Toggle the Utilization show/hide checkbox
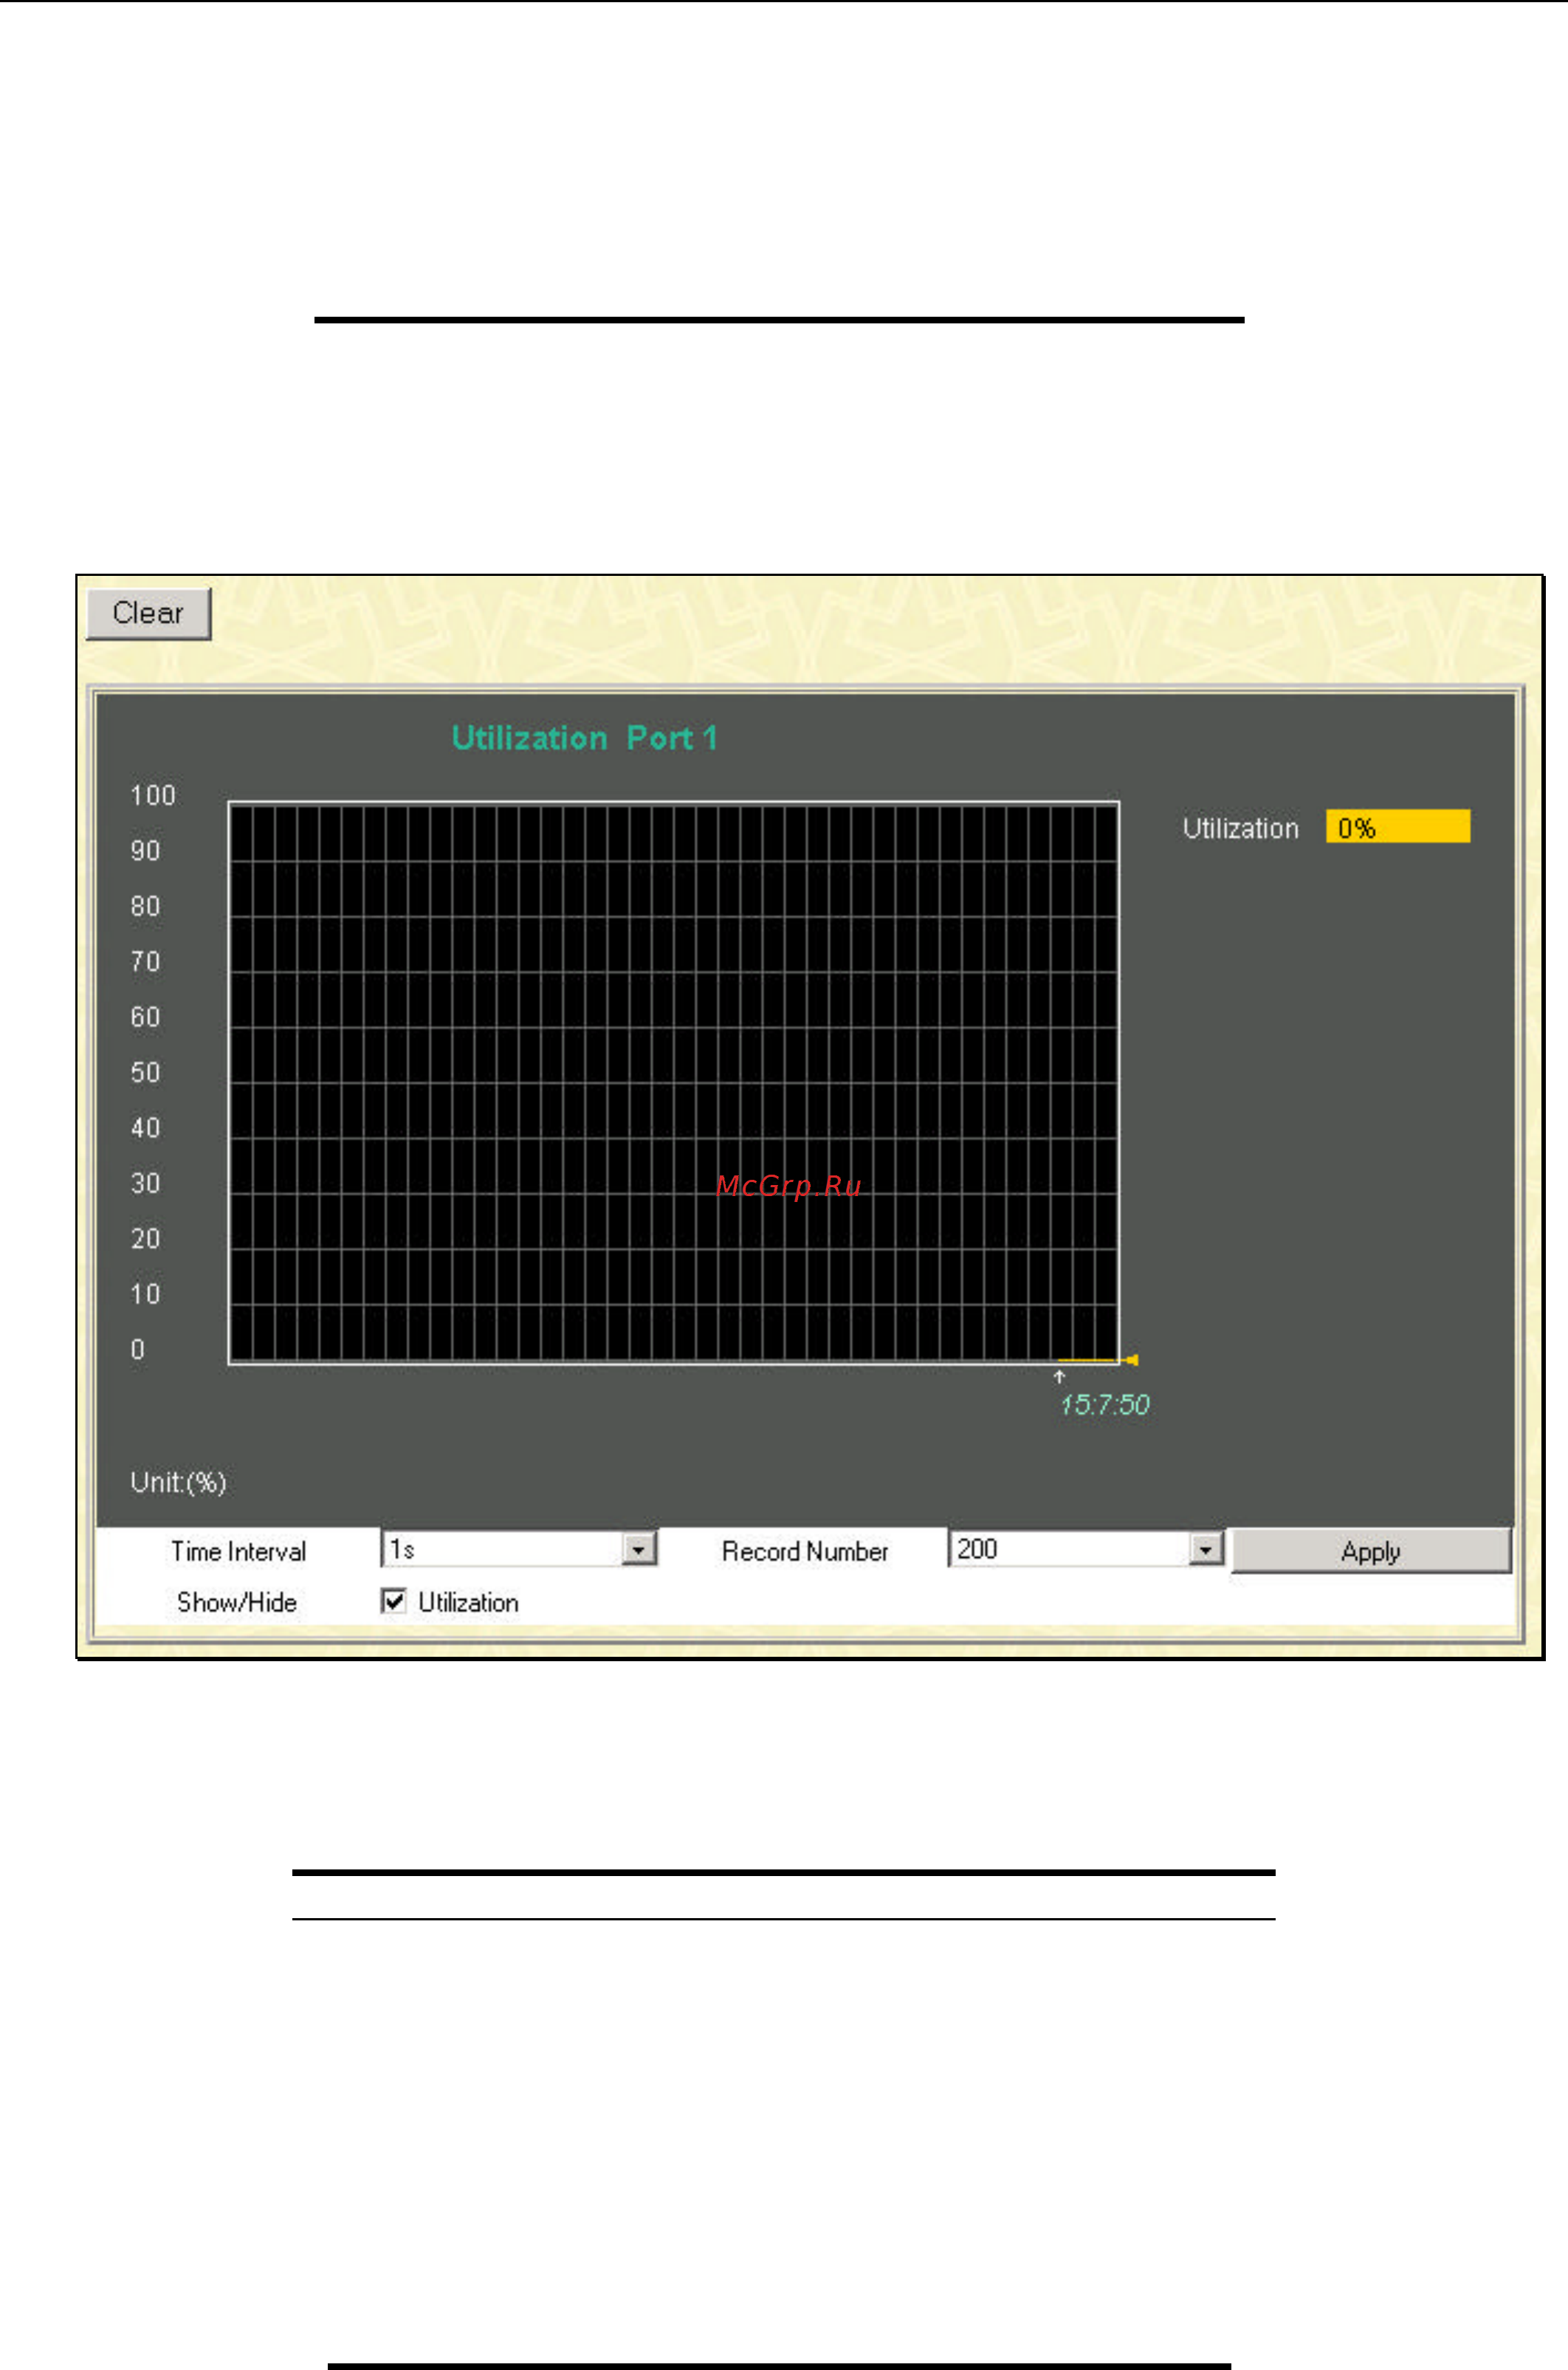Screen dimensions: 1568x2370 tap(394, 1601)
